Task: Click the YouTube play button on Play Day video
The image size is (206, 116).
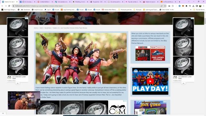Action: click(150, 81)
